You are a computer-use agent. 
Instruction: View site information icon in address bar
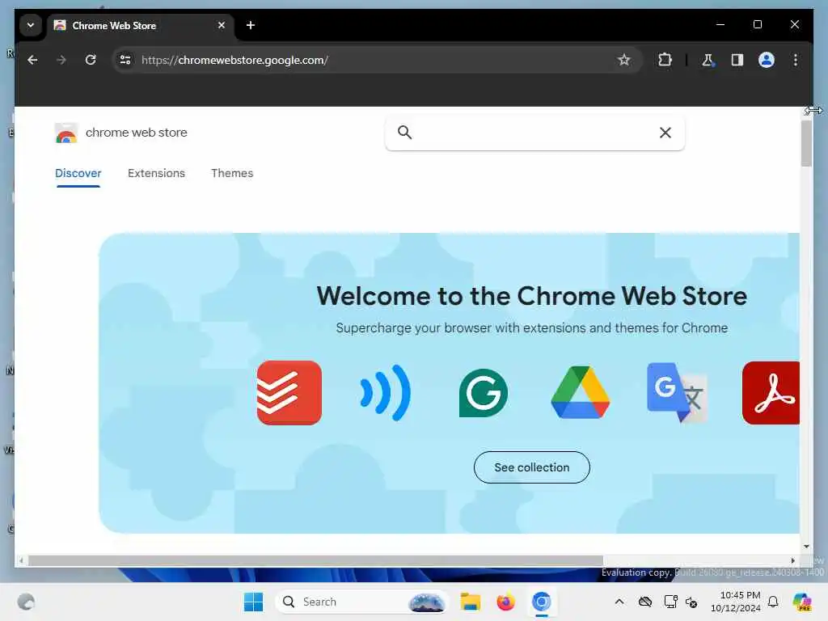coord(125,60)
